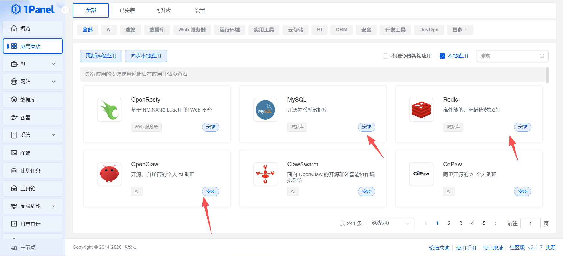The height and width of the screenshot is (256, 563).
Task: Click the app list vertical scrollbar
Action: (547, 75)
